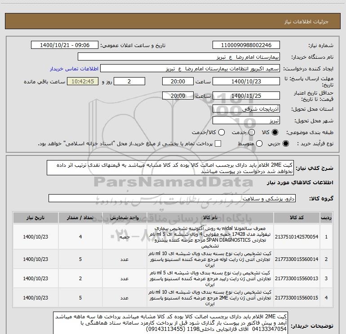Click the نام کالا column header
This screenshot has height=334, width=346.
click(210, 217)
